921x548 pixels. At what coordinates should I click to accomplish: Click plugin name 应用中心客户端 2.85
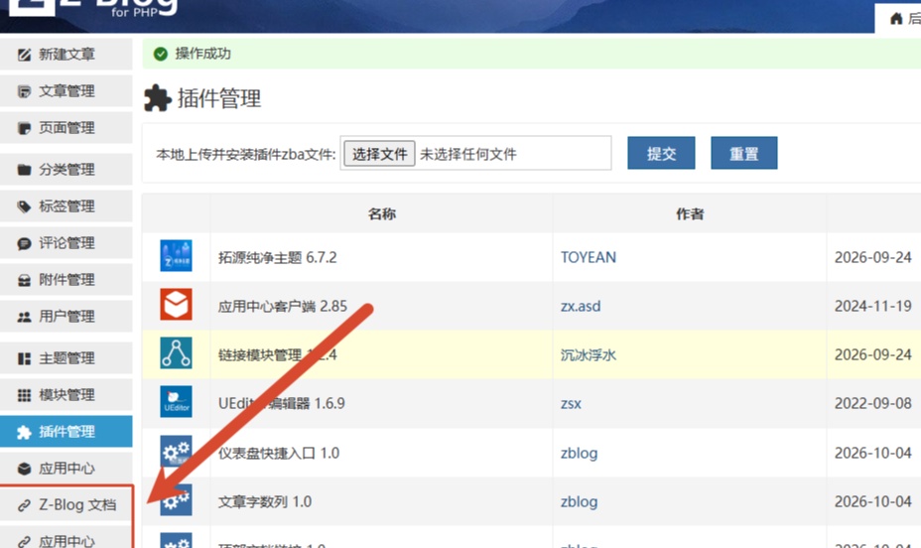283,306
